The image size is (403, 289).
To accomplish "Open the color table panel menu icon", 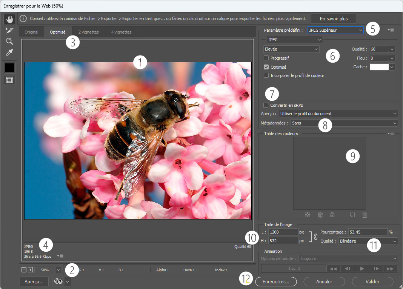I will 391,133.
